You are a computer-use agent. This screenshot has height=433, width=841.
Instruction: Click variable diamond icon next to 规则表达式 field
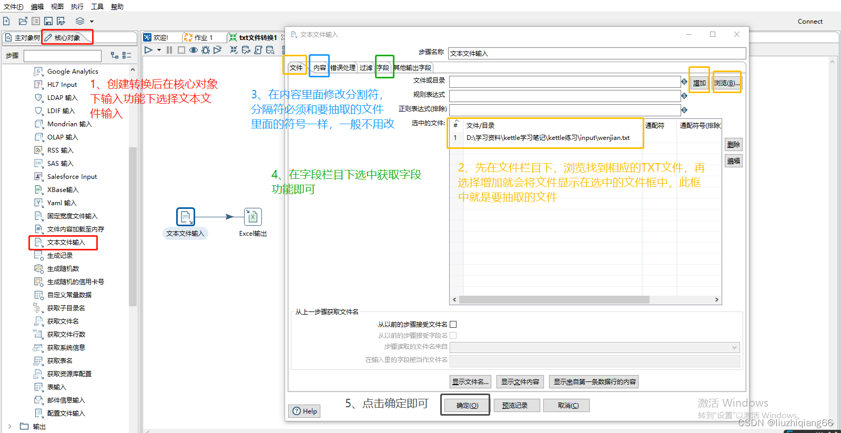tap(684, 96)
